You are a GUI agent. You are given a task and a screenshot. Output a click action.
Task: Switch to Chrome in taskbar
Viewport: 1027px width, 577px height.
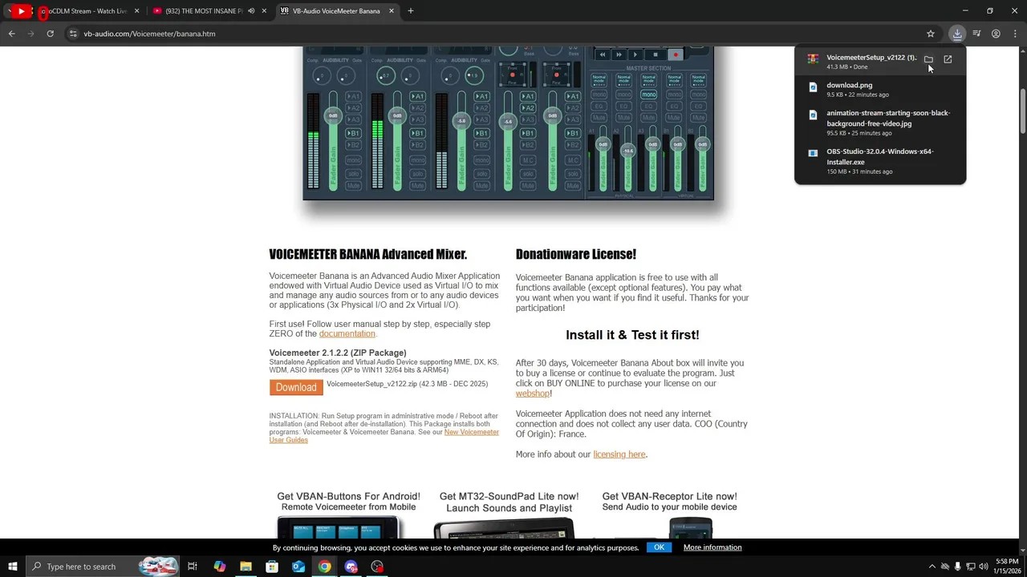pyautogui.click(x=324, y=567)
